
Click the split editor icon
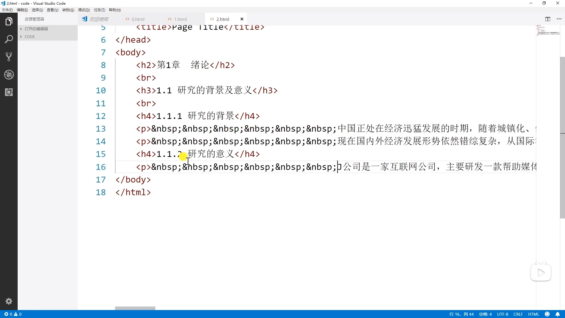pyautogui.click(x=548, y=19)
